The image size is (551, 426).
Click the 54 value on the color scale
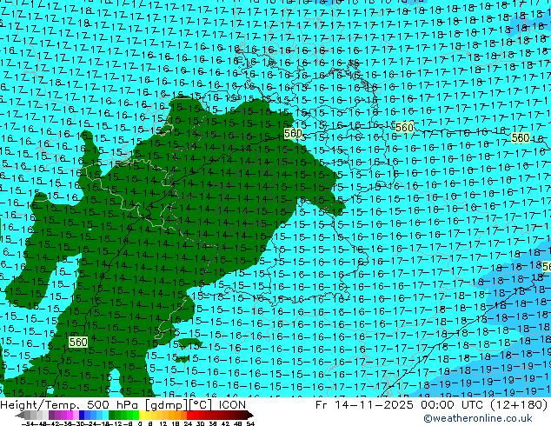[x=251, y=424]
